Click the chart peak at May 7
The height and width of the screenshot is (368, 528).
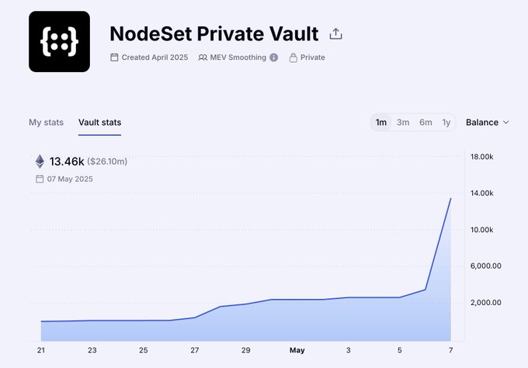click(x=450, y=199)
